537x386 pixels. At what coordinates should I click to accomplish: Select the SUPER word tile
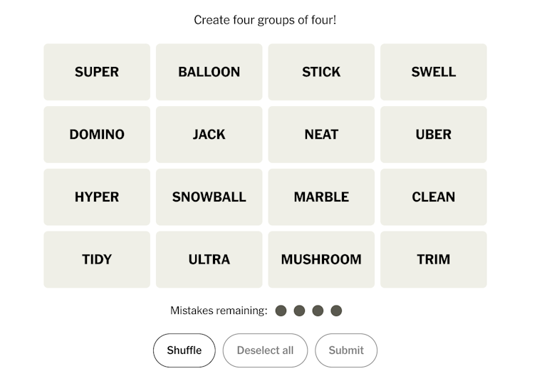tap(97, 72)
